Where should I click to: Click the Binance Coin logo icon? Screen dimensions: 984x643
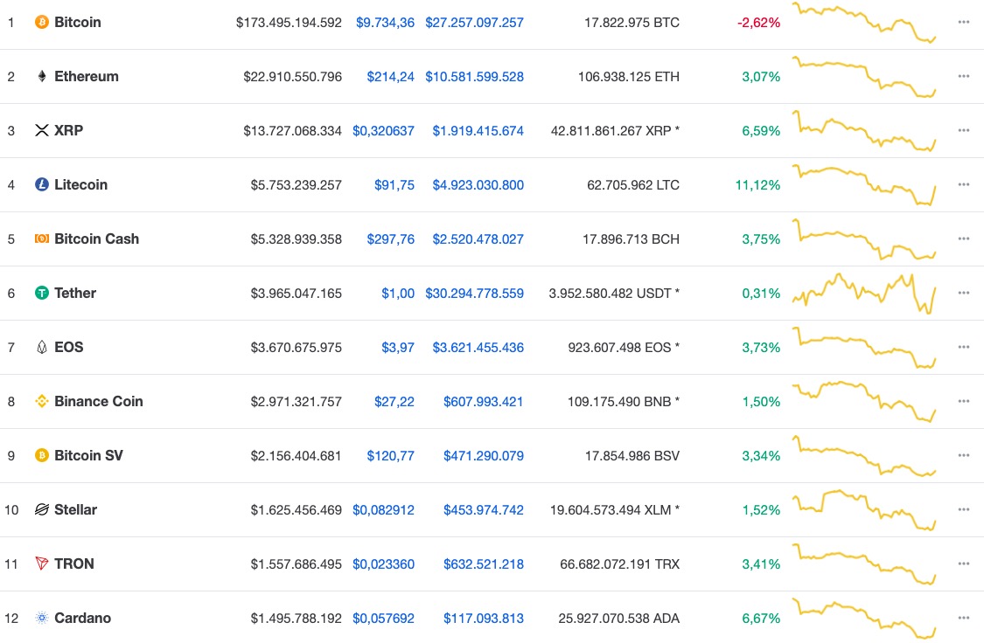tap(41, 401)
